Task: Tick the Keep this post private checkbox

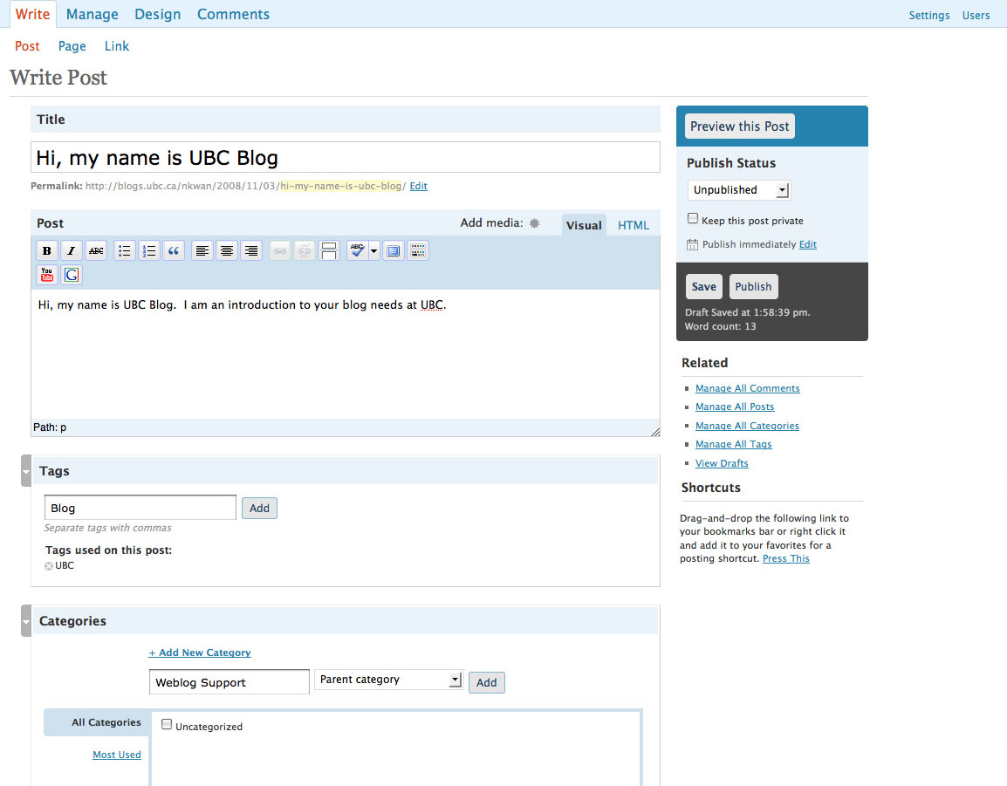Action: tap(692, 218)
